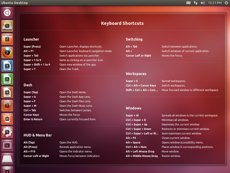Open the Trash in the launcher
This screenshot has width=230, height=173.
point(7,170)
